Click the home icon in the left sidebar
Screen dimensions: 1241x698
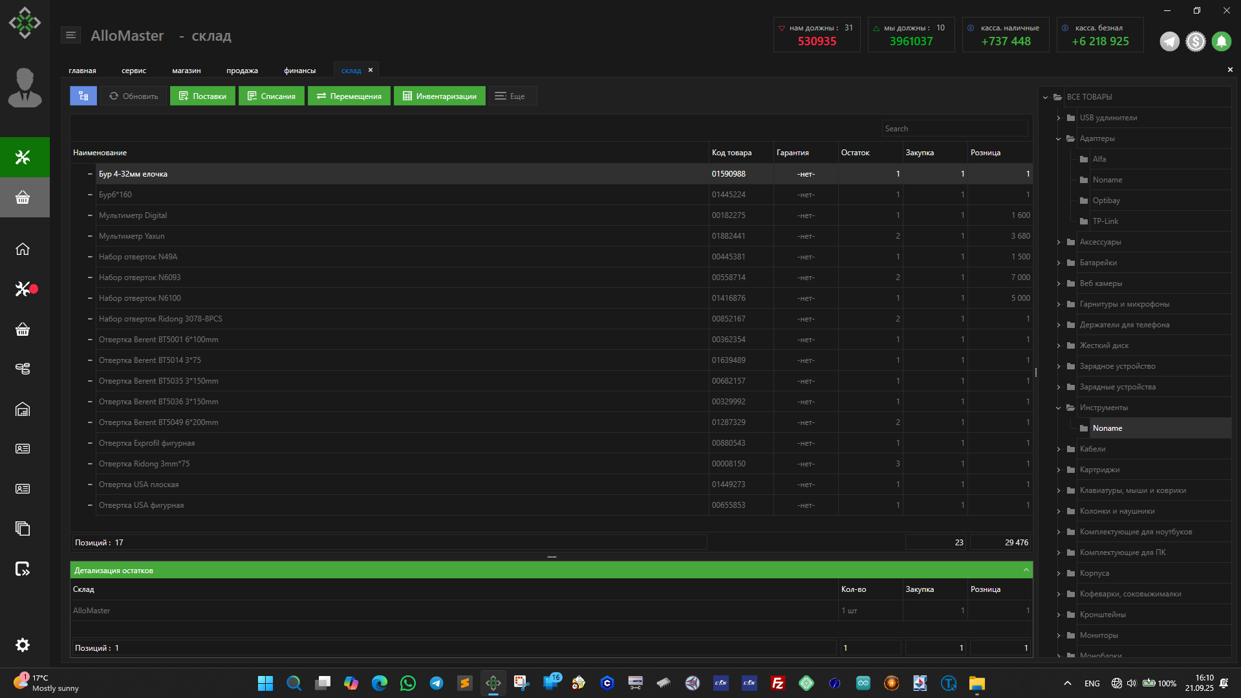tap(23, 249)
